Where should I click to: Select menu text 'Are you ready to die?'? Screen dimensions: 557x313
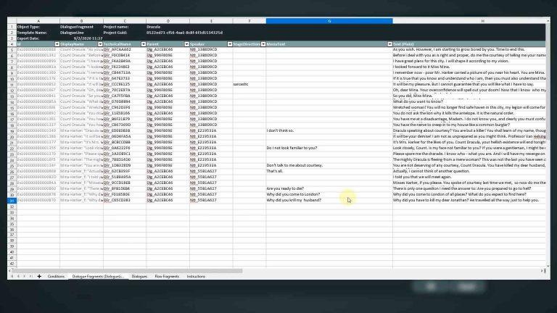click(329, 188)
